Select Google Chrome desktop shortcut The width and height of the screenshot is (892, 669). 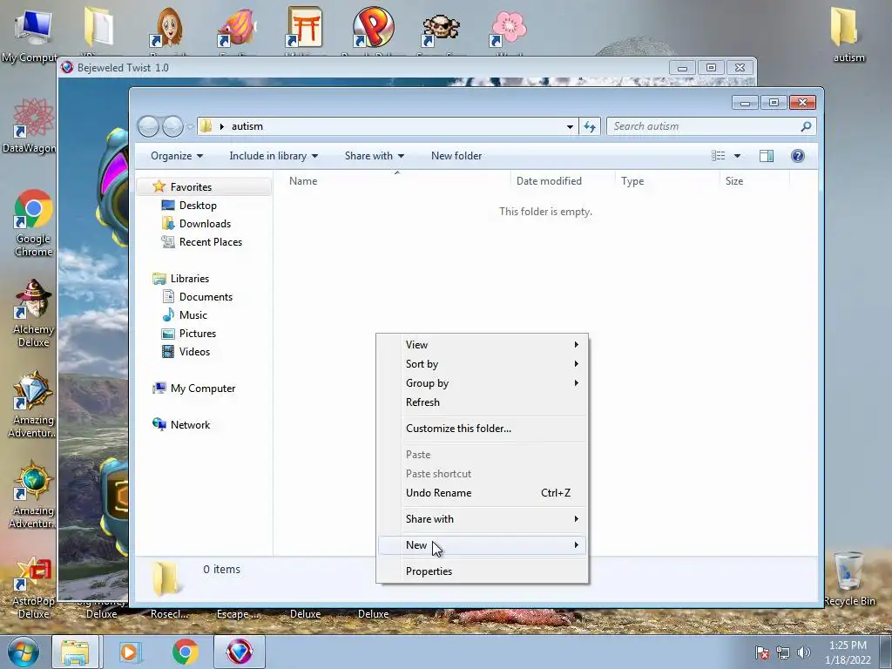(x=34, y=223)
